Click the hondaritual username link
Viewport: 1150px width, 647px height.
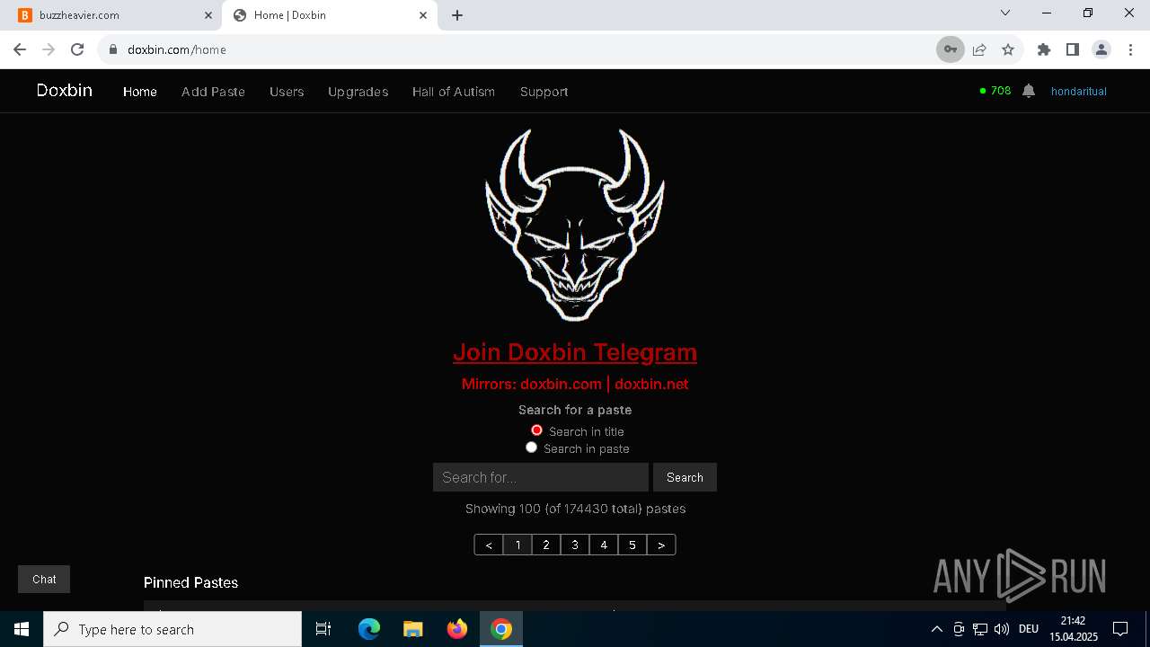(1079, 92)
